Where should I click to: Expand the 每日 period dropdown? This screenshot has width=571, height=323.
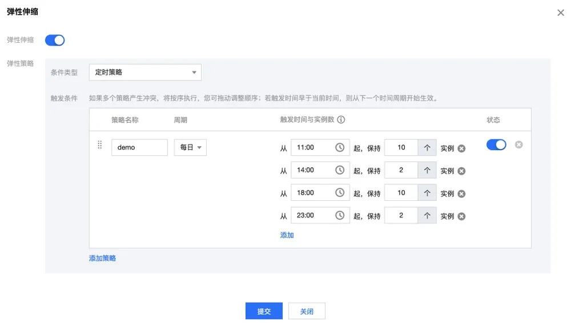[190, 147]
